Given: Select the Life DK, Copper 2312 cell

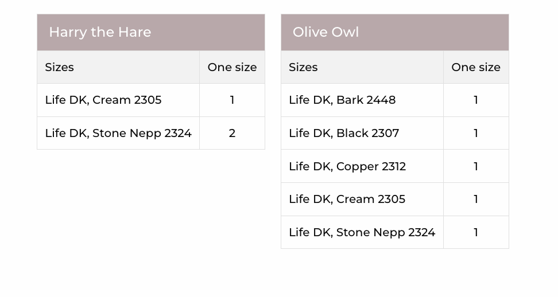Looking at the screenshot, I should click(347, 166).
